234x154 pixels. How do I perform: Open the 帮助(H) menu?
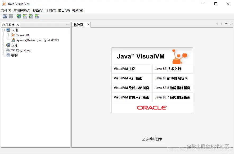coord(78,10)
